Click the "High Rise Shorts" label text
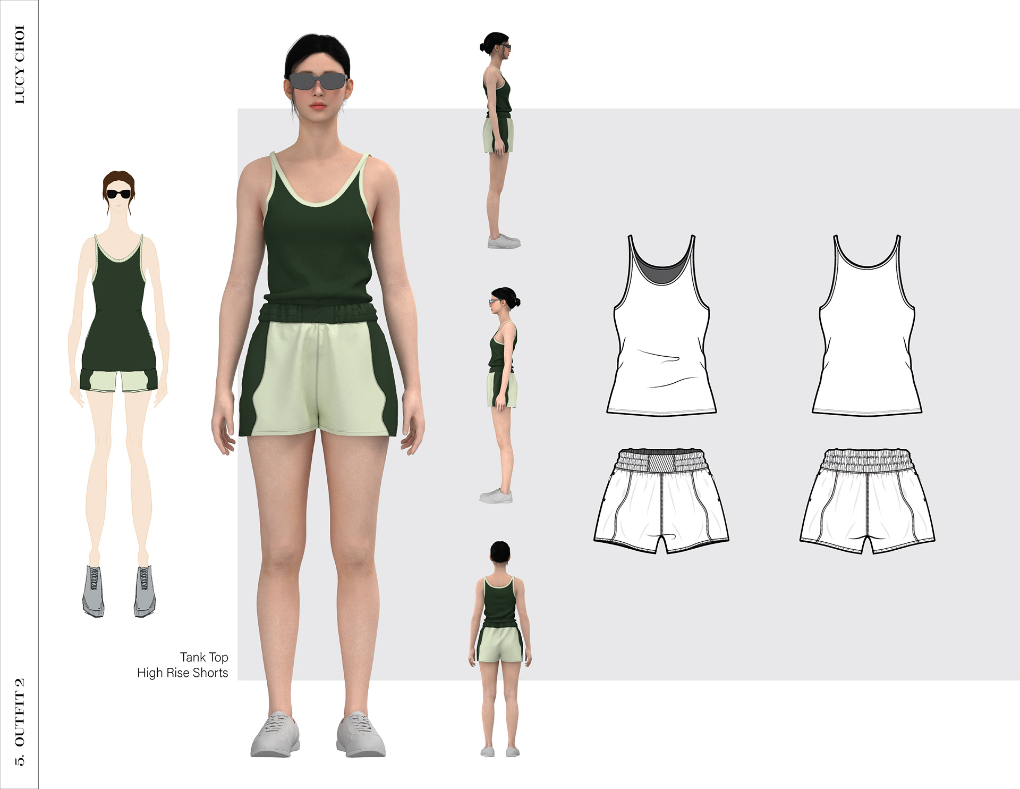 183,673
